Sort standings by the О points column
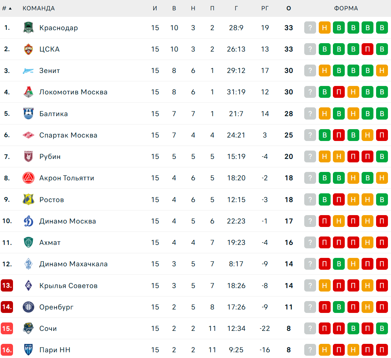The image size is (391, 358). tap(289, 8)
